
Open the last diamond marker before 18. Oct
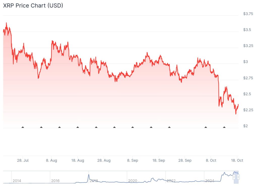(224, 127)
